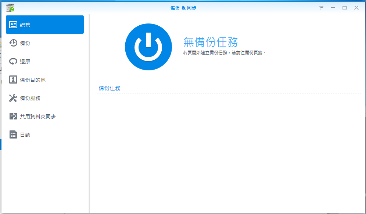Minimize the 備份 & 同步 window

333,8
